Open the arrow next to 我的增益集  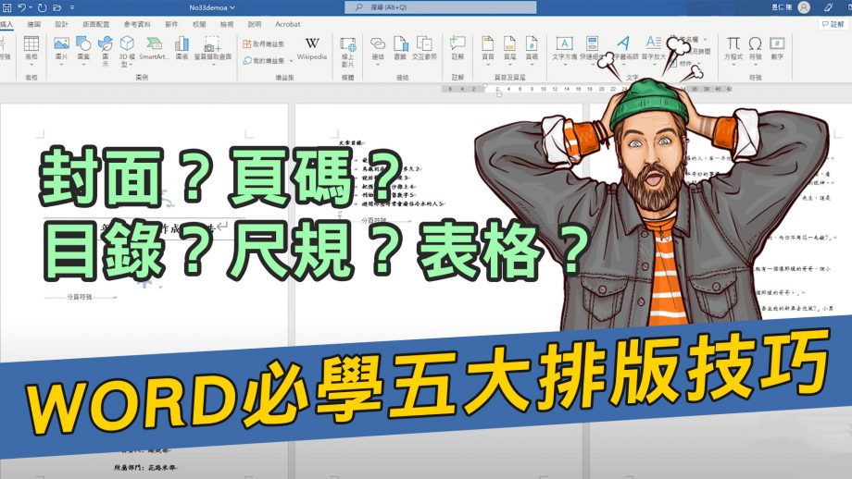pos(291,61)
